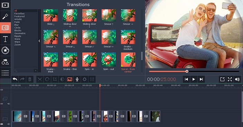Click the microphone Record audio icon
The image size is (243, 127).
[77, 79]
